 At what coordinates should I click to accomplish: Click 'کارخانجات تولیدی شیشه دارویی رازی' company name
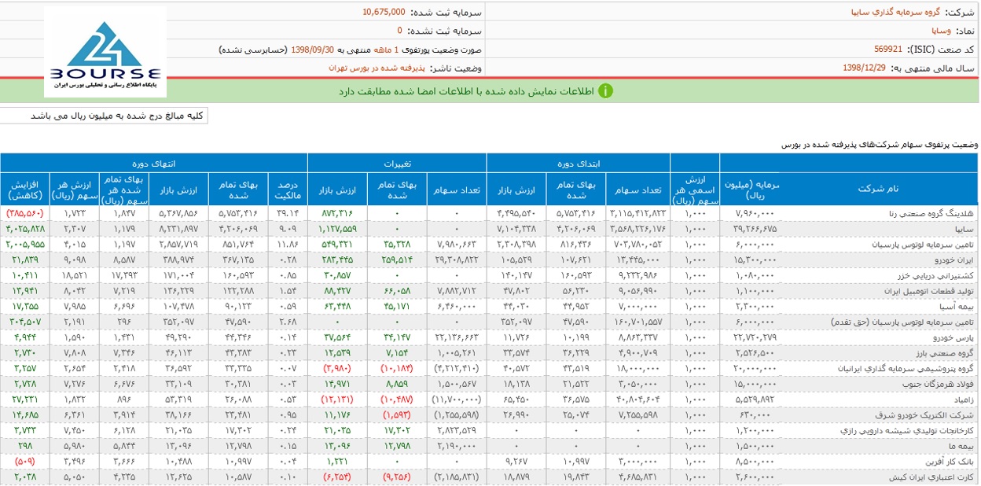click(908, 431)
